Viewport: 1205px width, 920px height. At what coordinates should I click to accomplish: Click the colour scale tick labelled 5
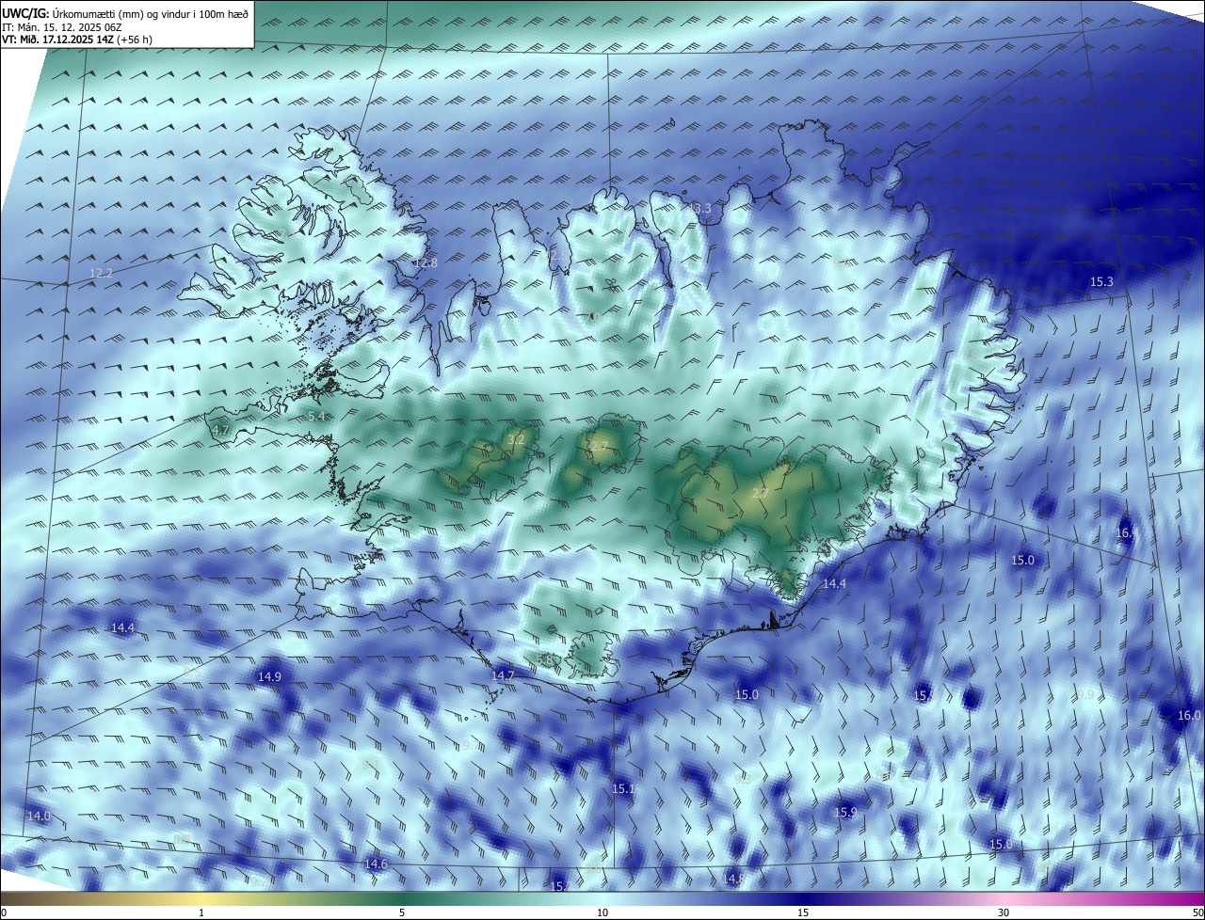point(402,912)
